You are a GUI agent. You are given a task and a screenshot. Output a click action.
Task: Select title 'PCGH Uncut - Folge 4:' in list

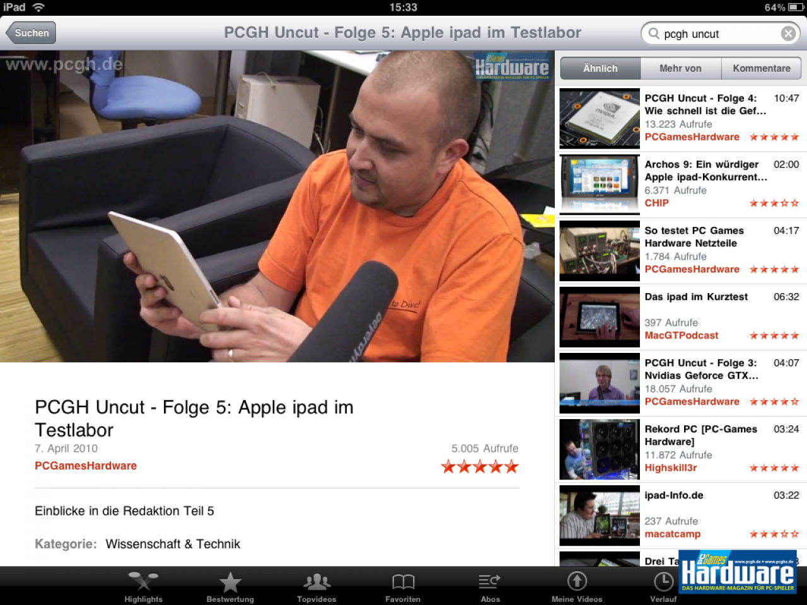[700, 98]
